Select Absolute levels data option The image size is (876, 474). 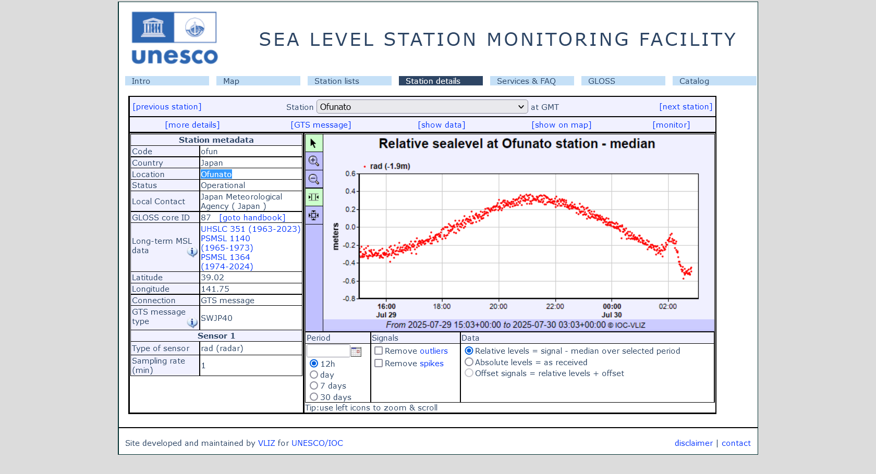469,362
